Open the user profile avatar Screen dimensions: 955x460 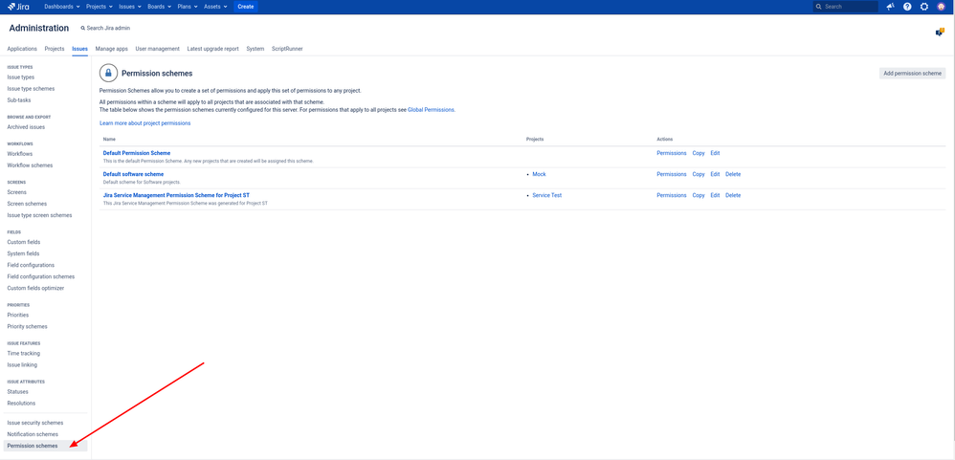pyautogui.click(x=941, y=6)
